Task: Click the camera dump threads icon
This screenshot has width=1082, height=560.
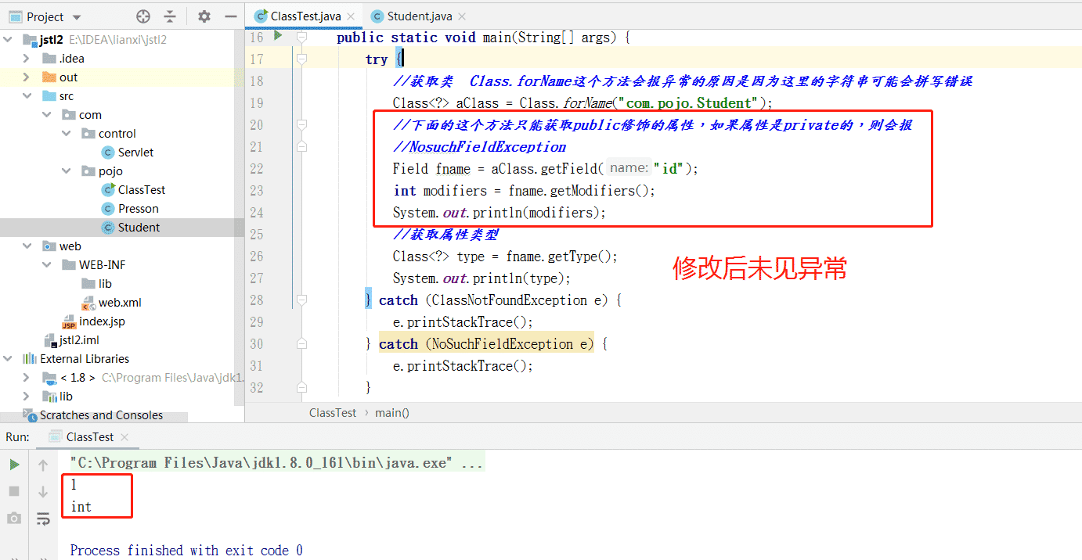Action: [x=14, y=518]
